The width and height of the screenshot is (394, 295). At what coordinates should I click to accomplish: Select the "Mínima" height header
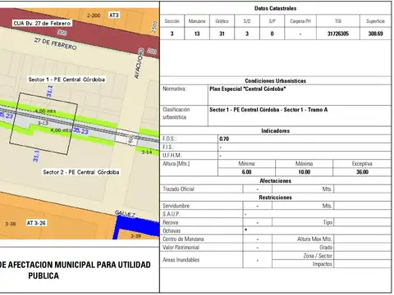point(246,164)
